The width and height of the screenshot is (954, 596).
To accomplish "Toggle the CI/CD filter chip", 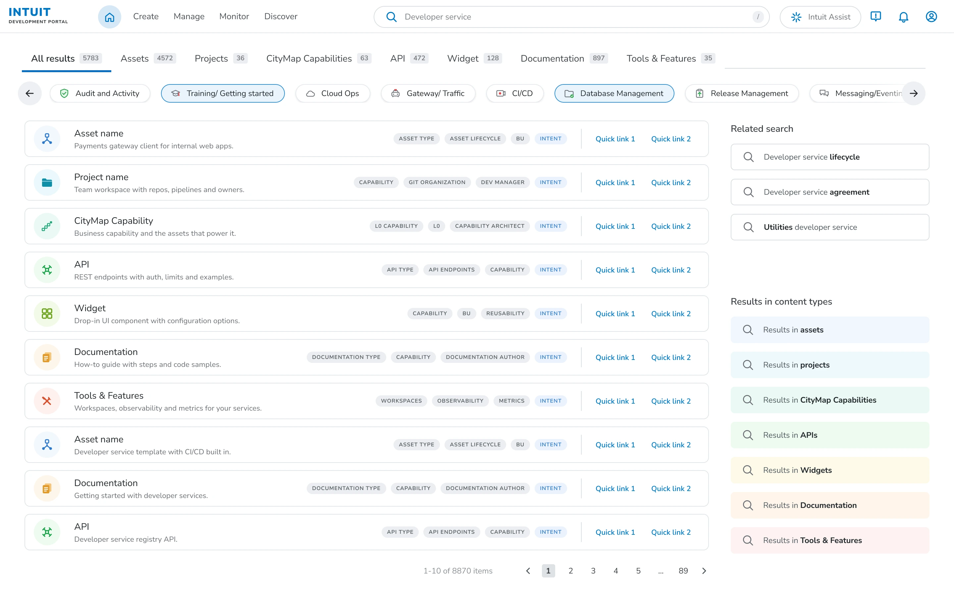I will click(515, 93).
